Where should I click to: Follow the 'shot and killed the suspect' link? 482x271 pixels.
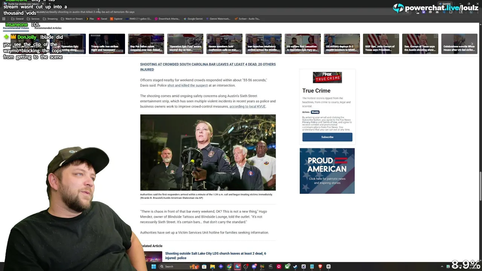coord(188,85)
